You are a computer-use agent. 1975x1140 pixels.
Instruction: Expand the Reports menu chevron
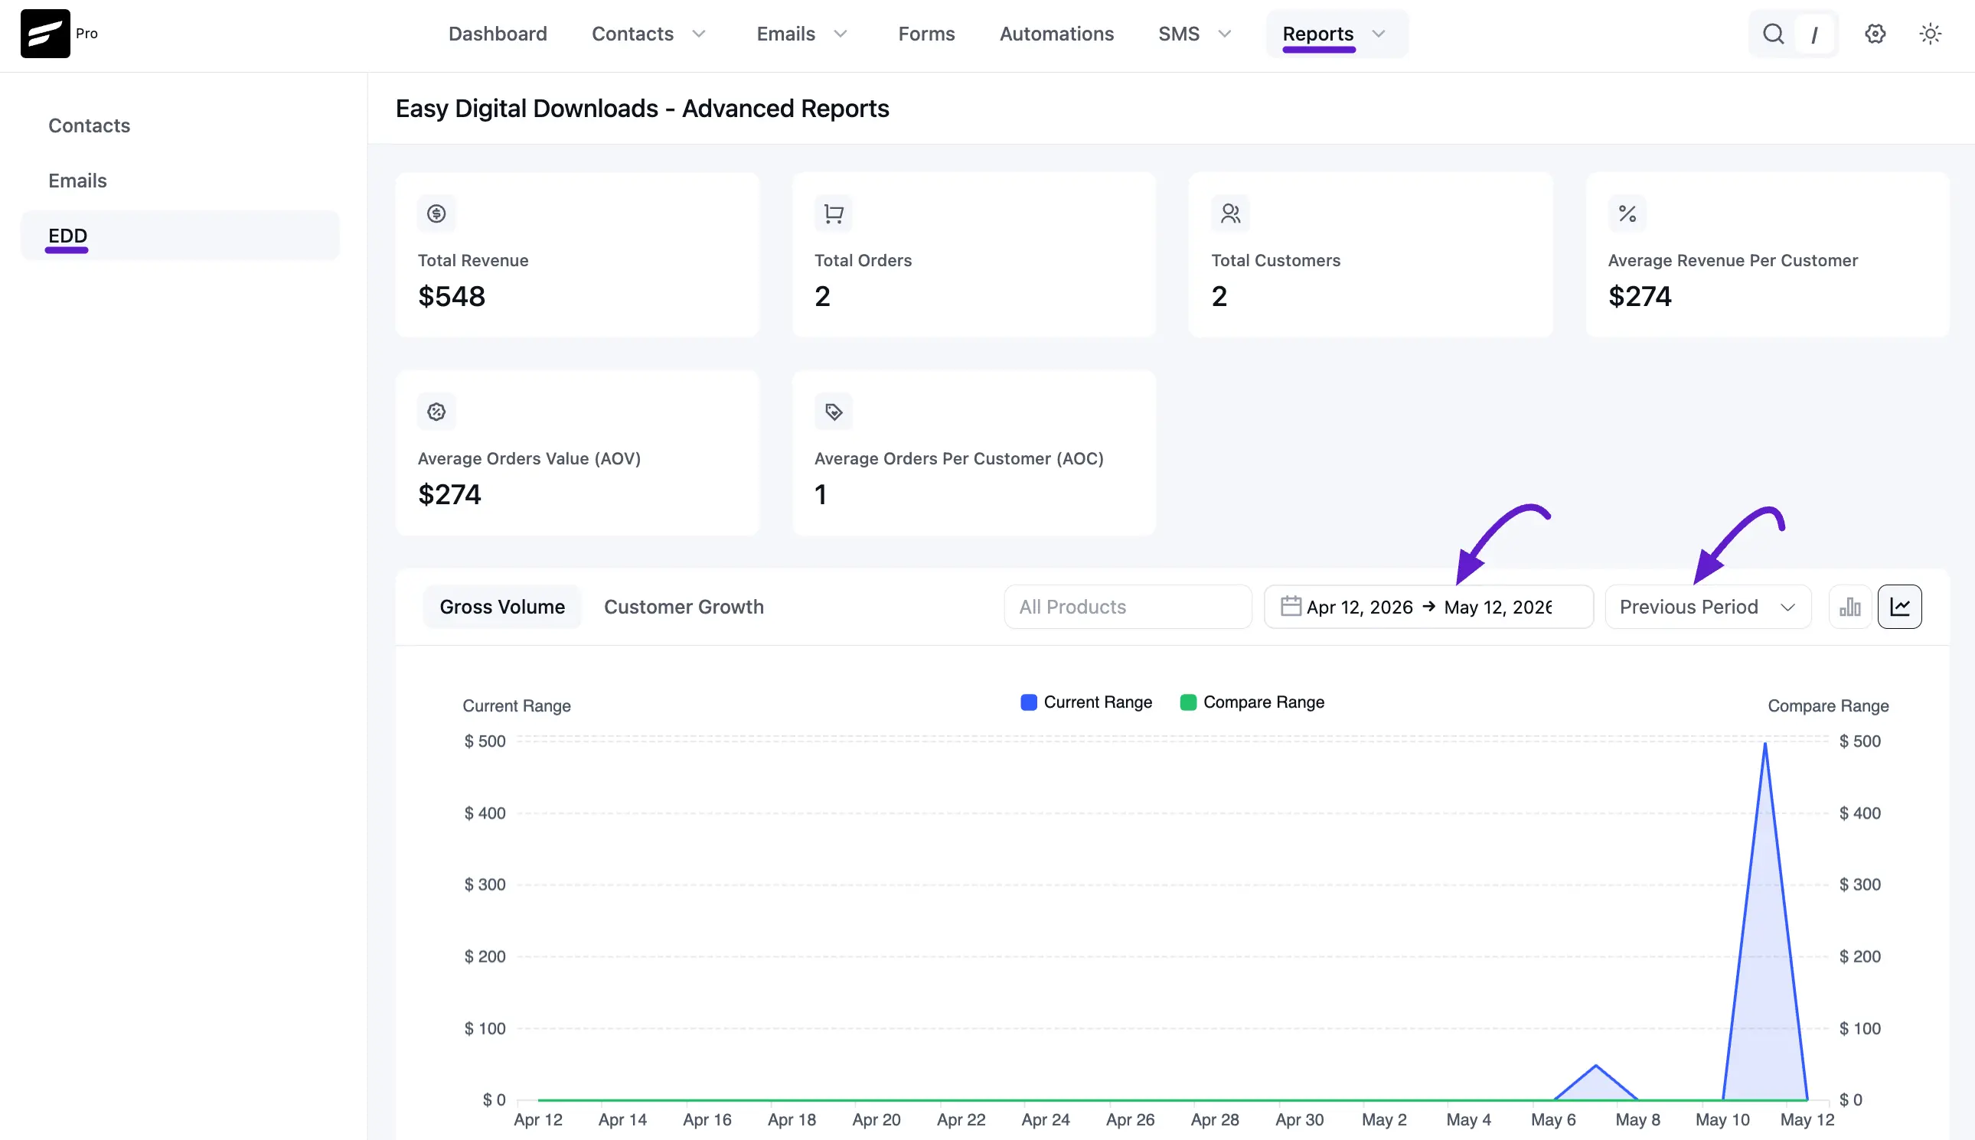(1379, 34)
